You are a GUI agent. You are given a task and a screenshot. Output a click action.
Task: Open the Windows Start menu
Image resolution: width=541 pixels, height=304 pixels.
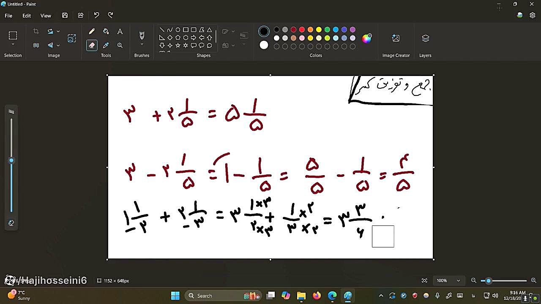point(175,296)
